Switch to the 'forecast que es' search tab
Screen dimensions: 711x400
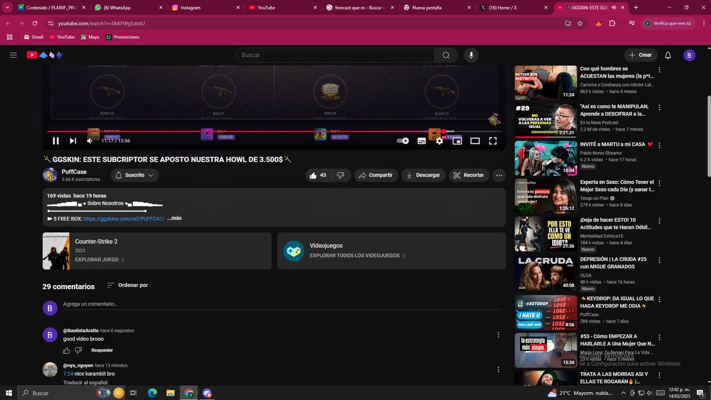coord(360,8)
